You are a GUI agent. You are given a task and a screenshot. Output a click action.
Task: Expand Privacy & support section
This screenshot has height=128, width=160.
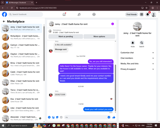click(x=137, y=69)
